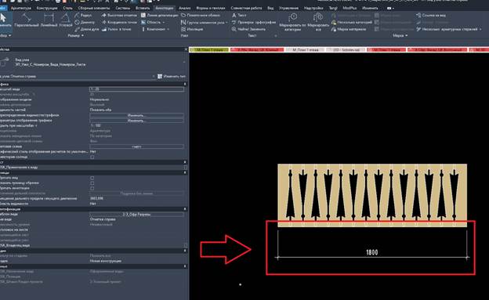489x300 pixels.
Task: Select the 1800 dimension text in the view
Action: [372, 252]
